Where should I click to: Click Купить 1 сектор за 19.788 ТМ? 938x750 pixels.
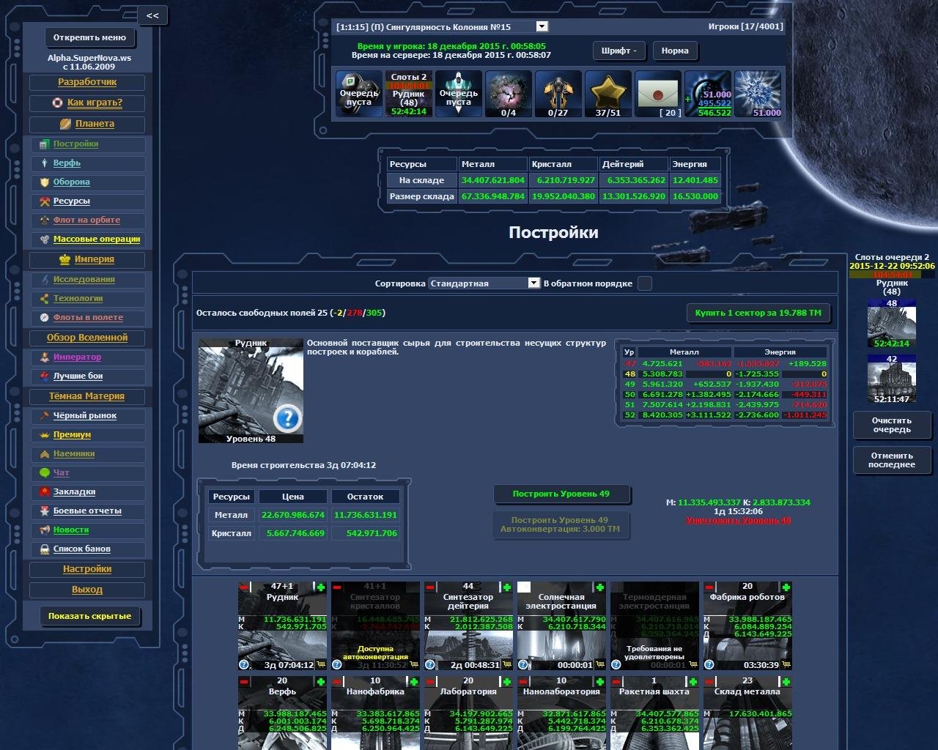click(x=759, y=313)
